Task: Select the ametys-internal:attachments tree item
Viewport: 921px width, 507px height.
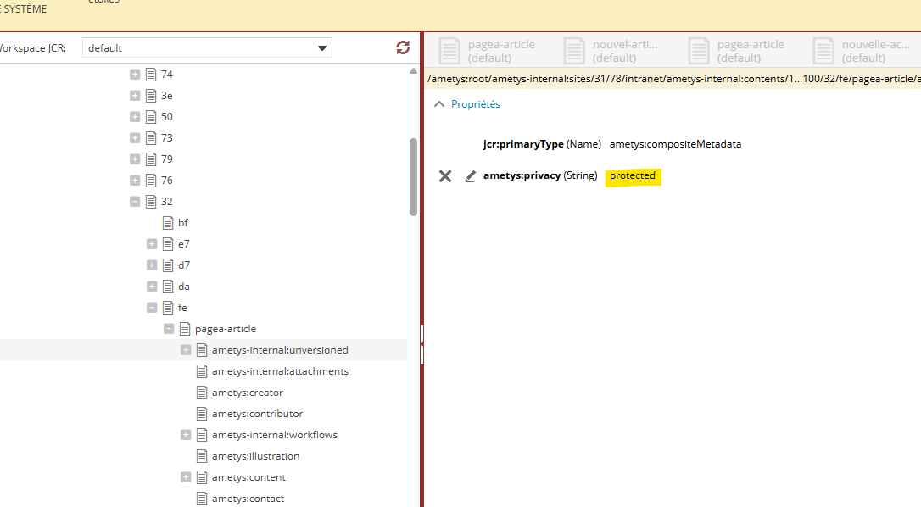Action: [280, 371]
